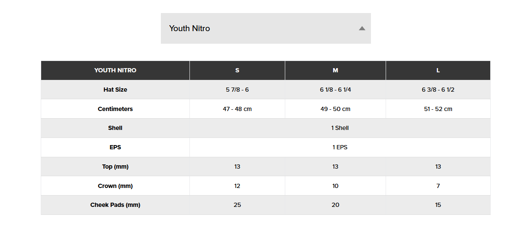Click the cheek pads value 25
The width and height of the screenshot is (523, 246).
click(x=237, y=205)
